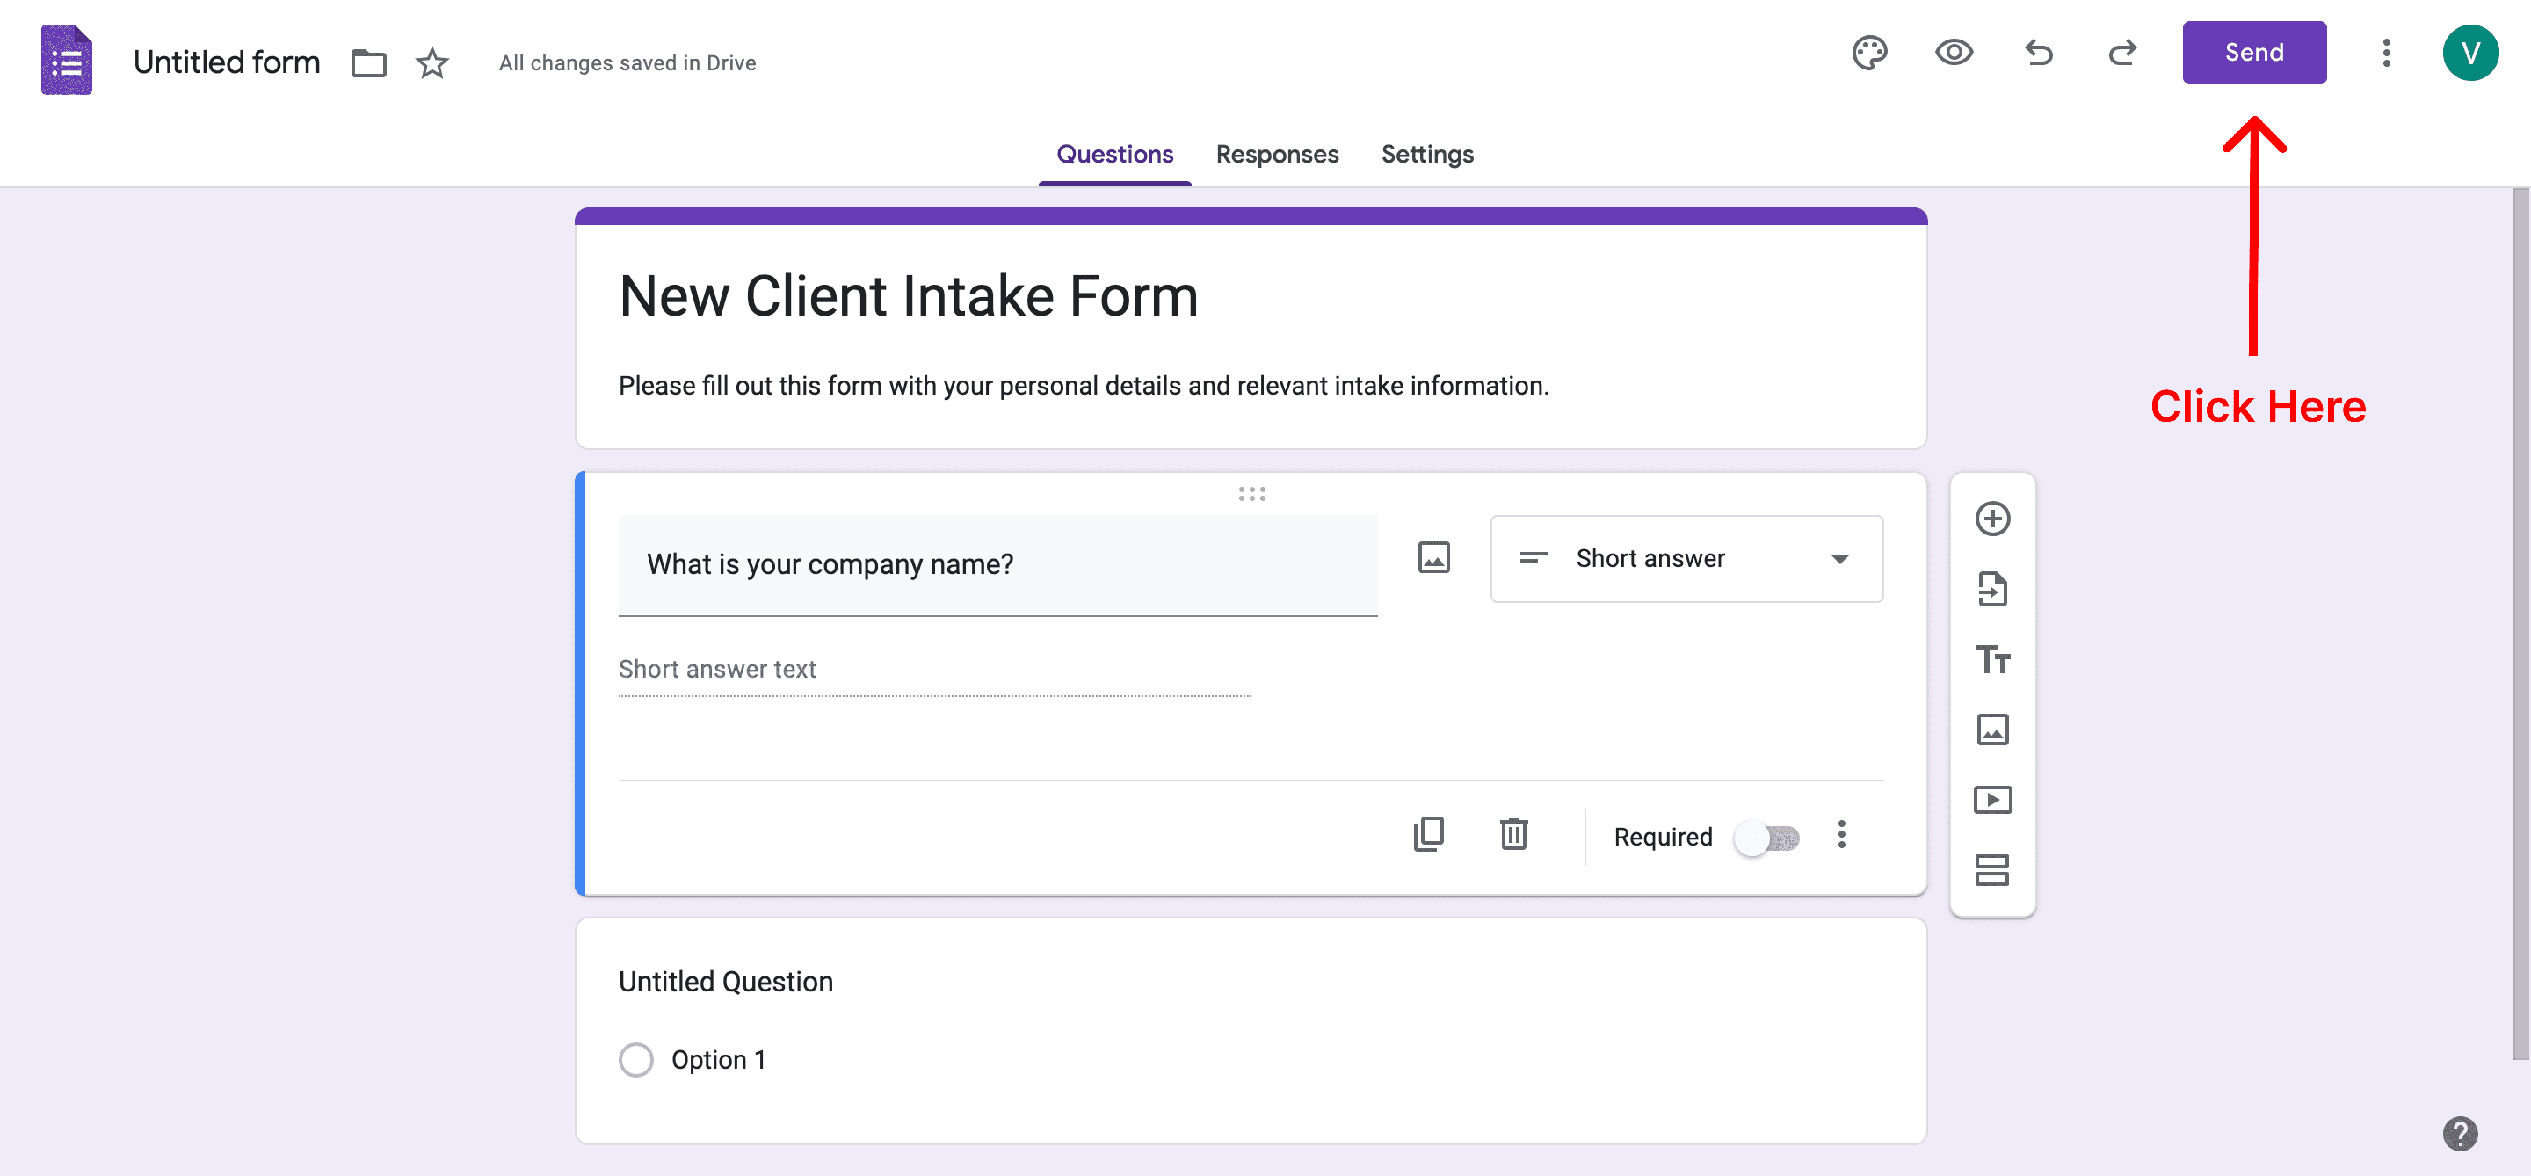The height and width of the screenshot is (1176, 2531).
Task: Star the Untitled form
Action: [432, 63]
